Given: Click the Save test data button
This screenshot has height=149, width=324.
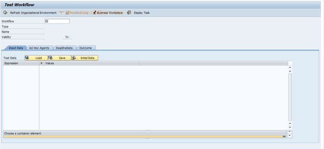Looking at the screenshot, I should 60,58.
